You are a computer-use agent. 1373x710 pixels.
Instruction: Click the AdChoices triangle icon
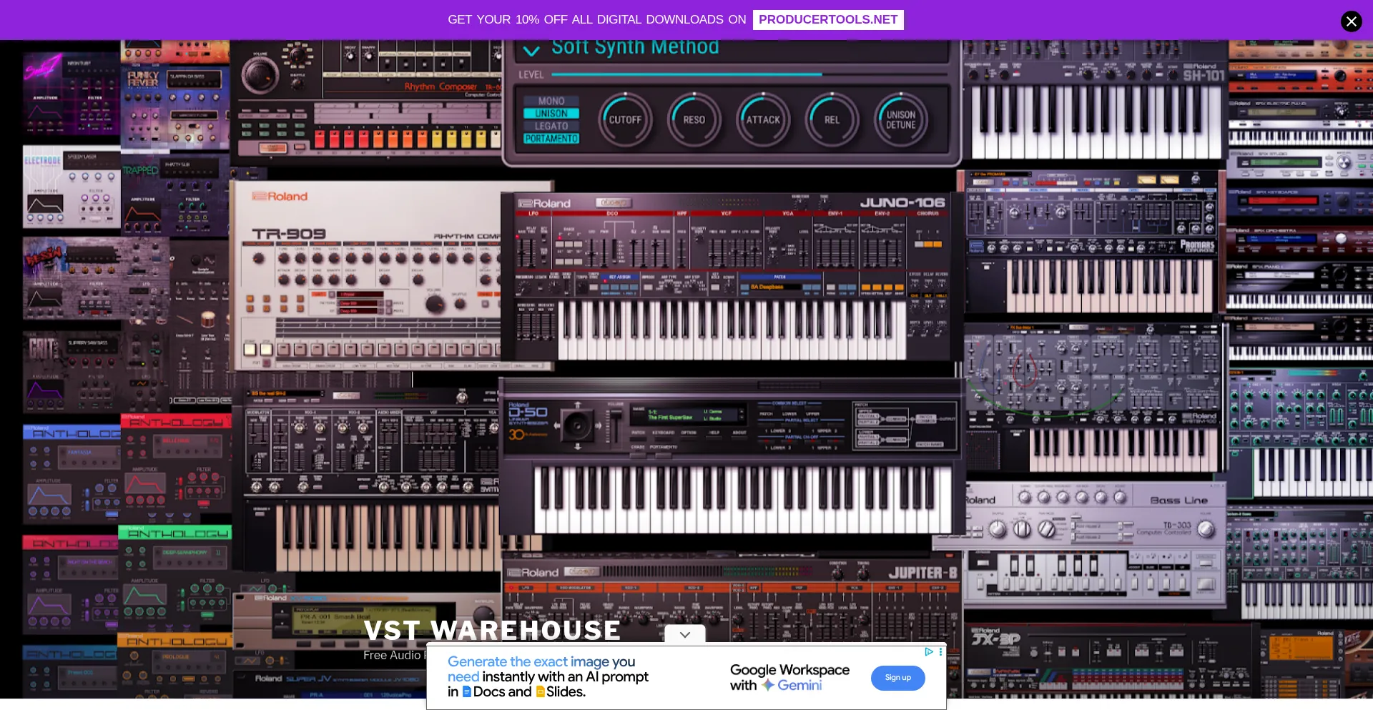point(928,651)
